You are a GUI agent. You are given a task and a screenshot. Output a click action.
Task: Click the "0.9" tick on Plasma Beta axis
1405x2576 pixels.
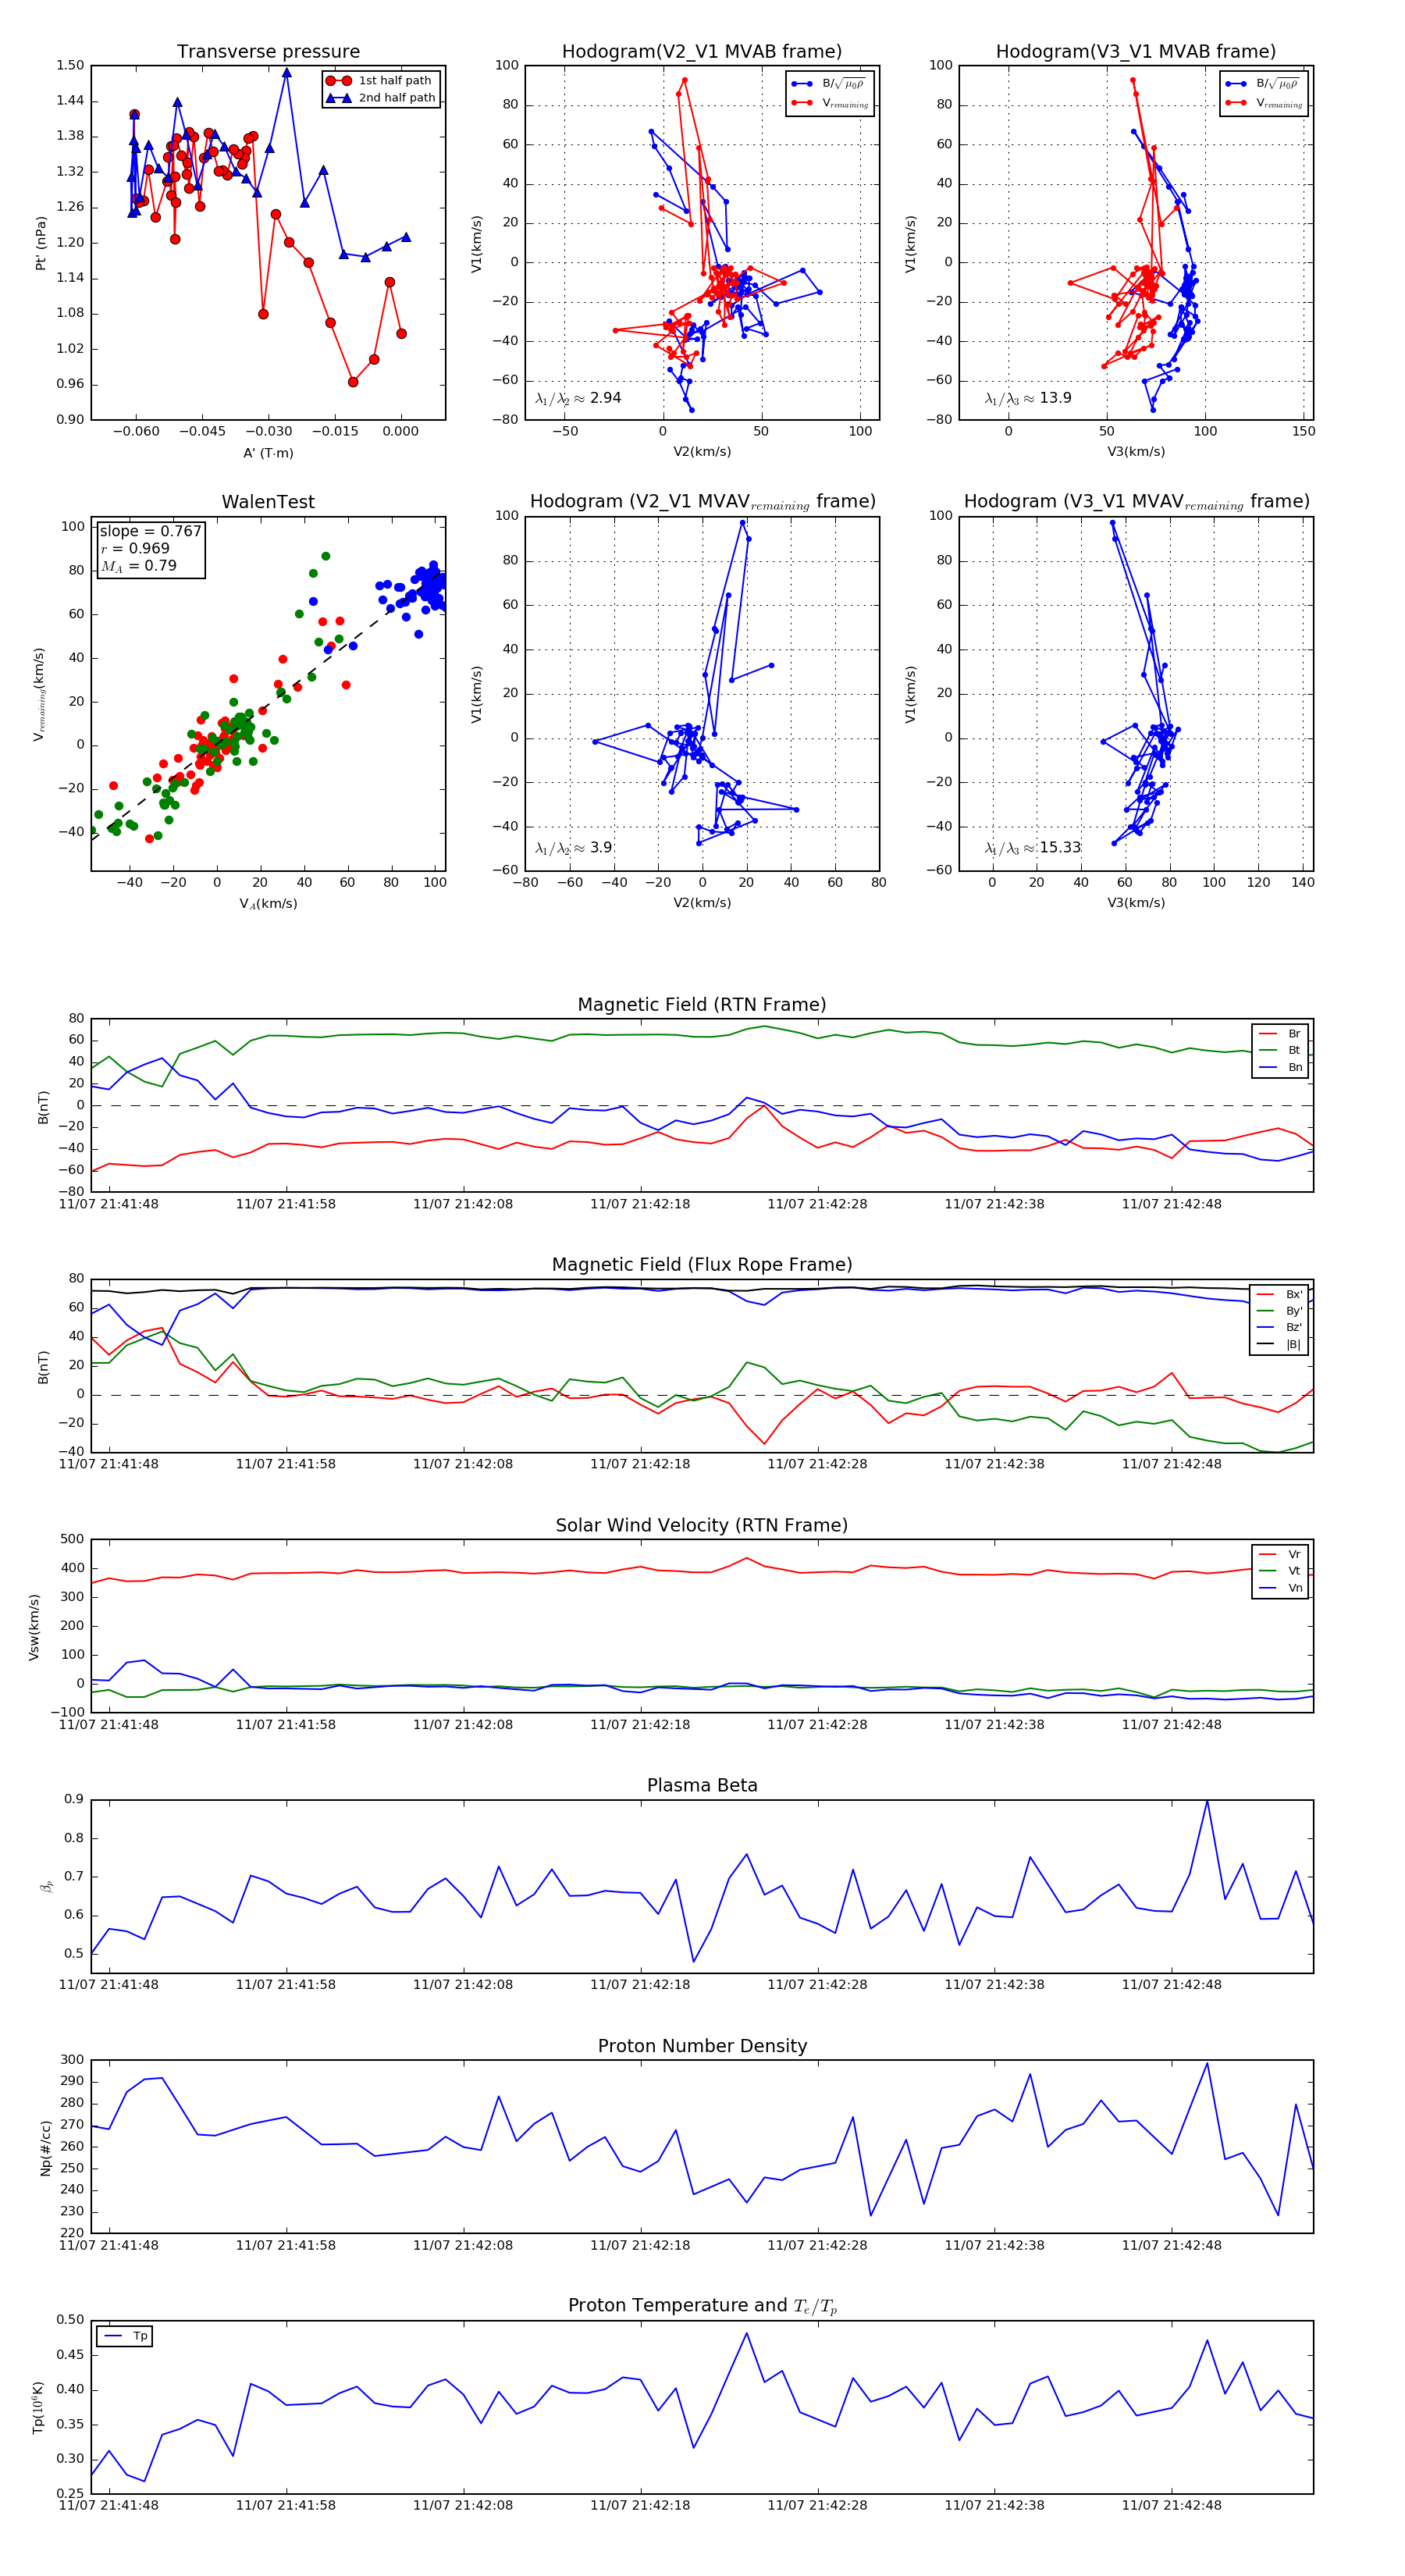tap(74, 1800)
